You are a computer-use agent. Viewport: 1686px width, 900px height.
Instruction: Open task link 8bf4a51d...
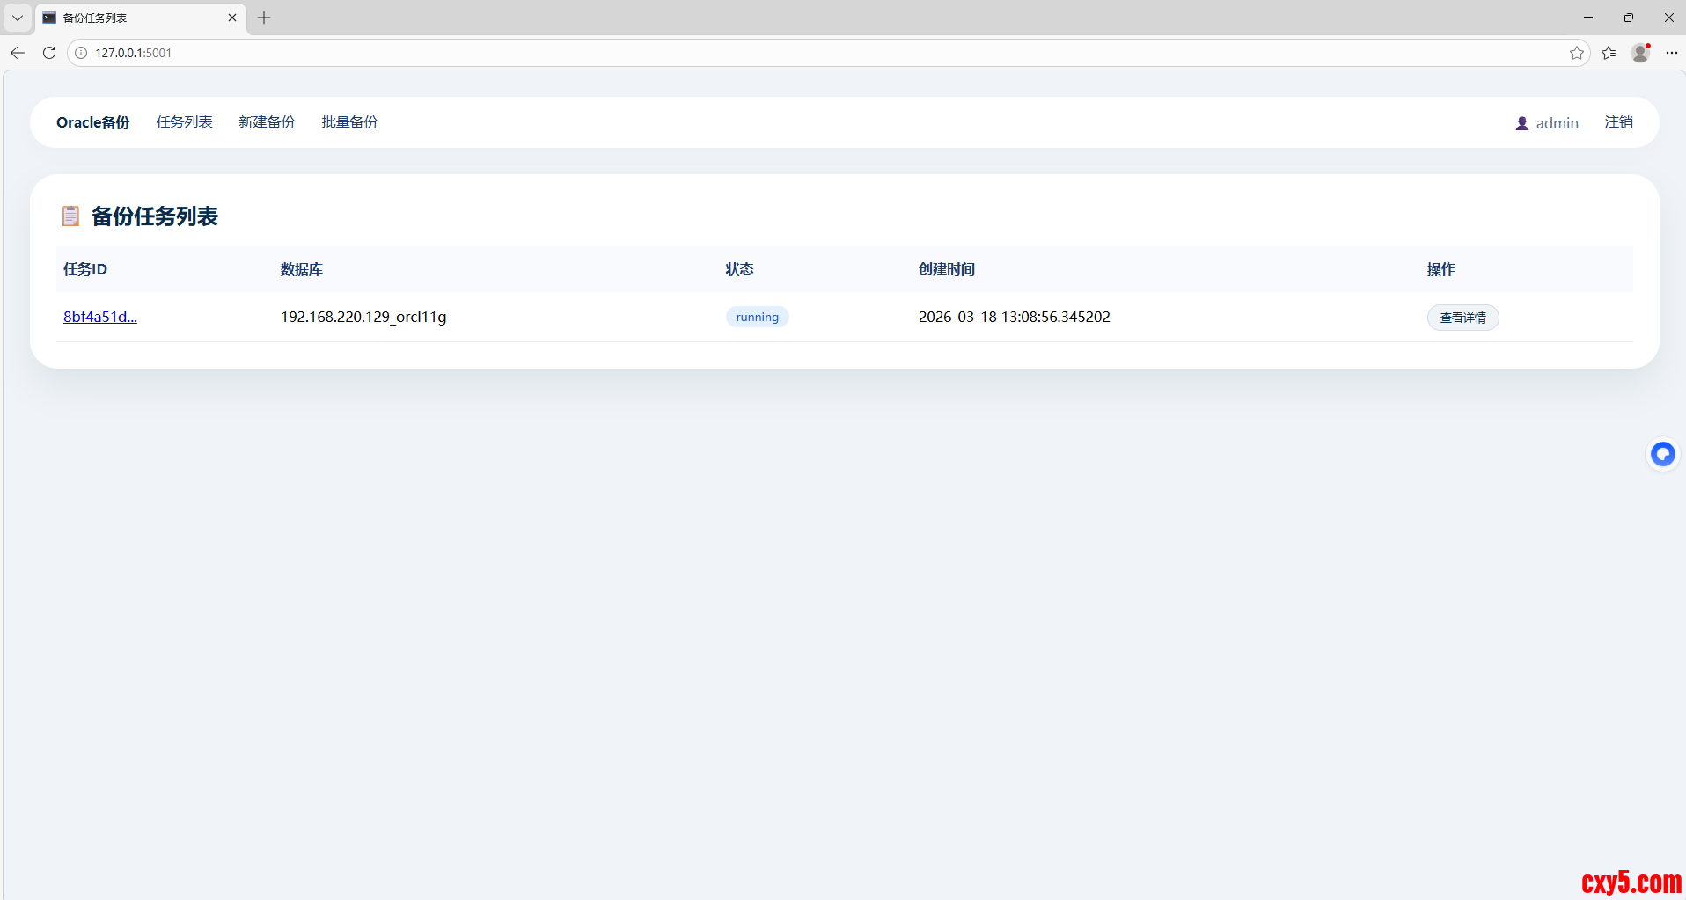click(99, 317)
